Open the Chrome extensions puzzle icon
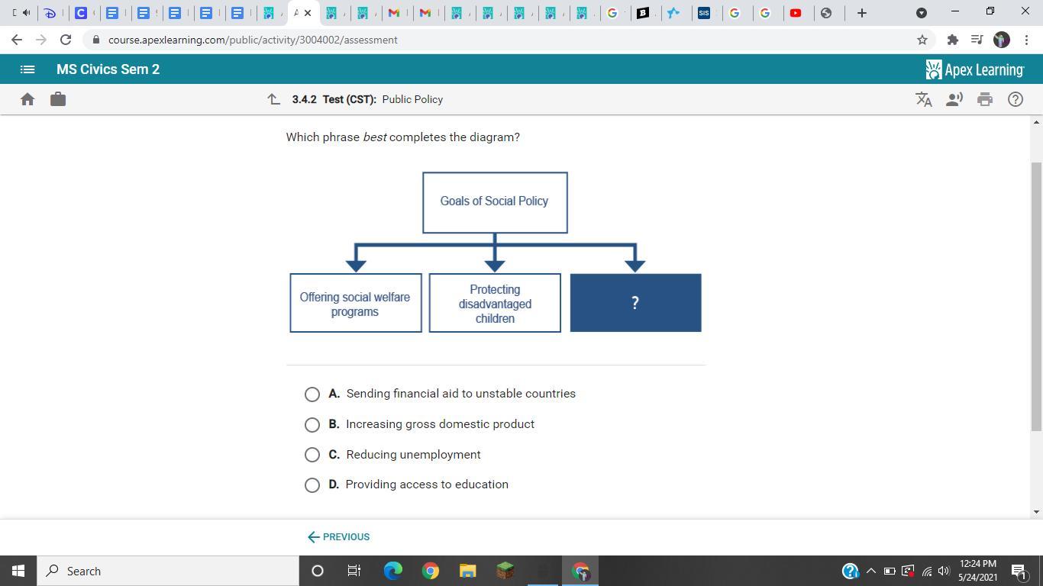 (953, 40)
